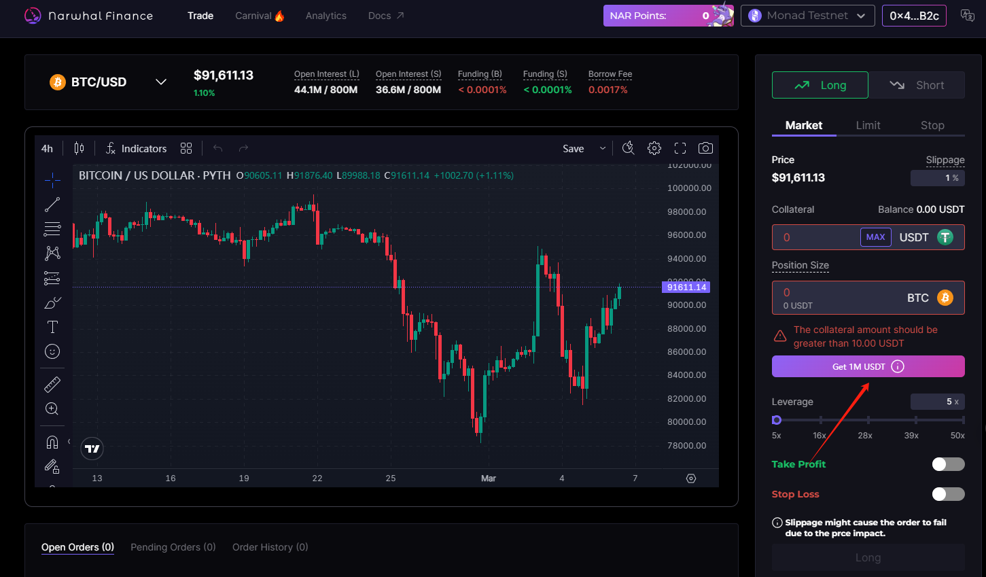Click the Get 1M USDT button
The image size is (986, 577).
click(x=868, y=366)
